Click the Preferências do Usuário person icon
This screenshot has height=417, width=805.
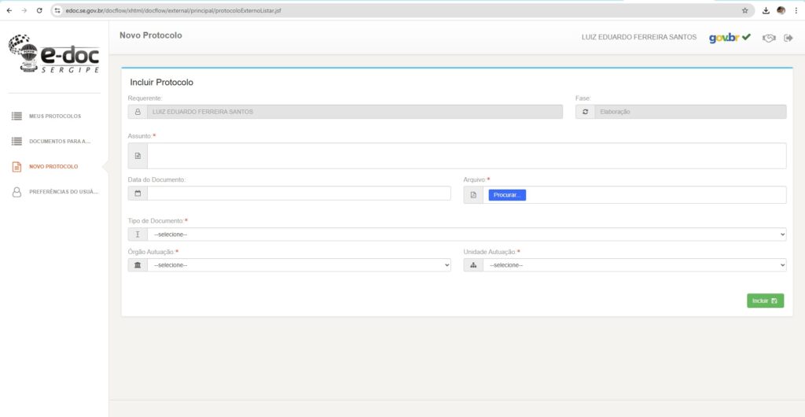click(x=17, y=192)
